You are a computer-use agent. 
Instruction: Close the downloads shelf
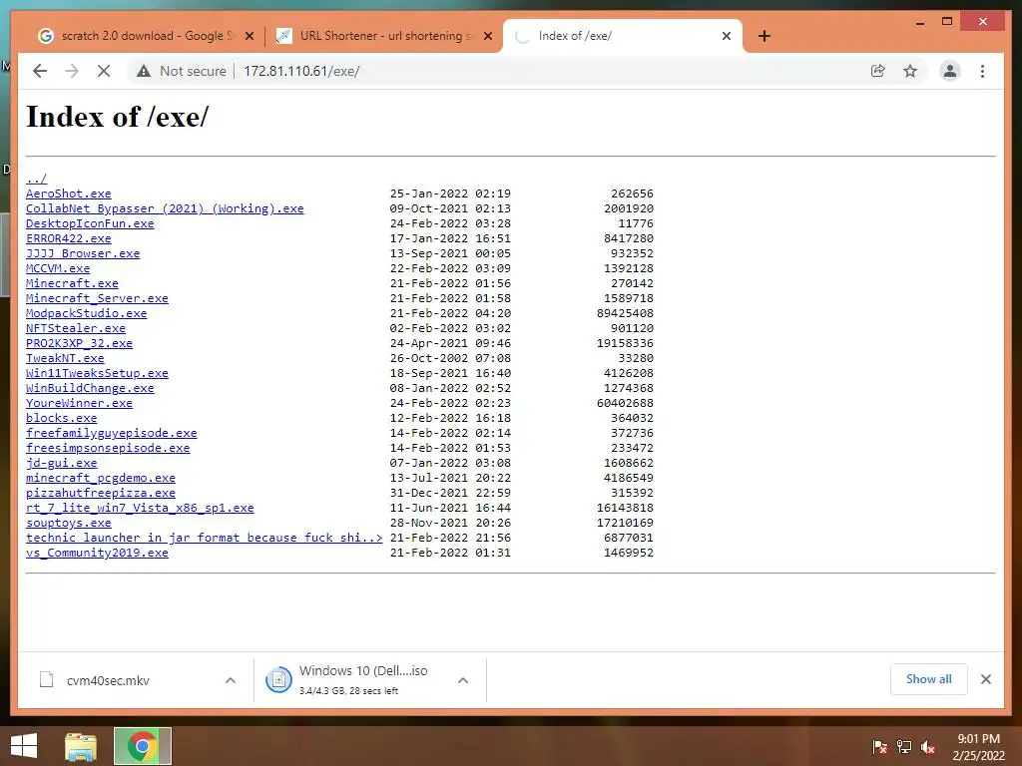point(985,679)
